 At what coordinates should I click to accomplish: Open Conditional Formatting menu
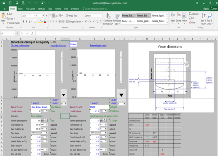108,19
